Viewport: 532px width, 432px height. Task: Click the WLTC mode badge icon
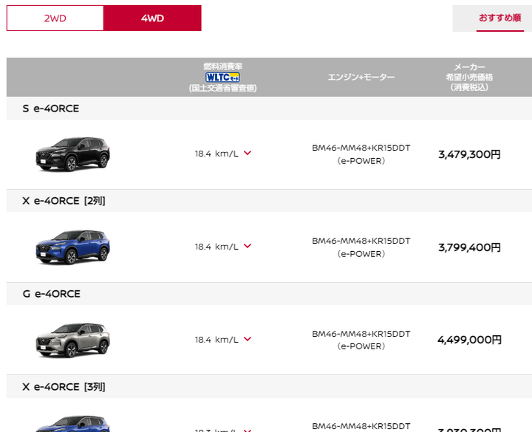222,78
